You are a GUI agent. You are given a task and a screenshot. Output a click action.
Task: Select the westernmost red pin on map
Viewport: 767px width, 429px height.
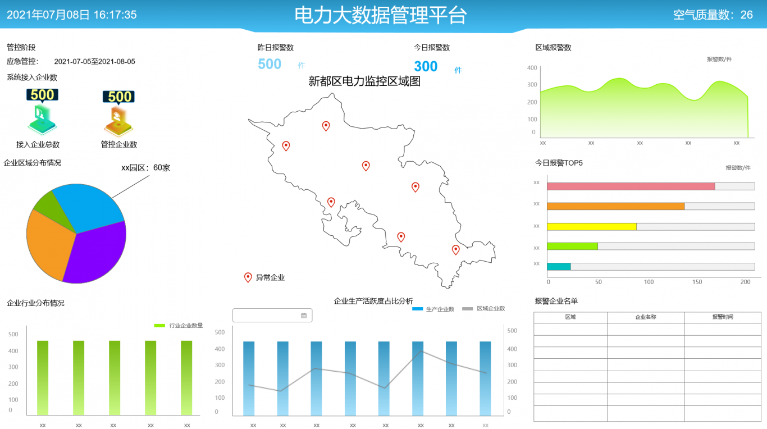click(x=286, y=147)
